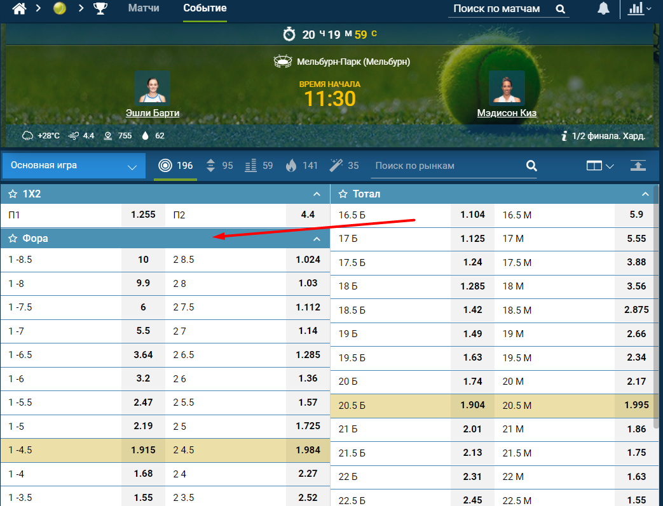663x506 pixels.
Task: Select the flame filter showing 141
Action: click(302, 166)
